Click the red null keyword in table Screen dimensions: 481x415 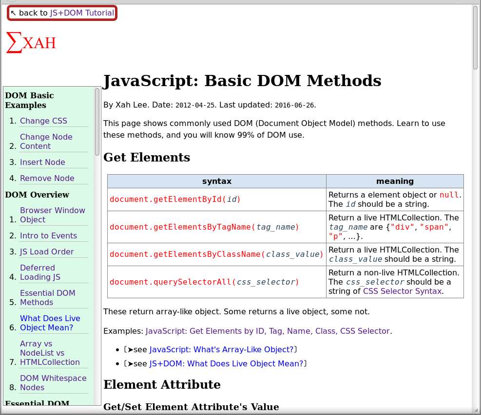pyautogui.click(x=449, y=195)
